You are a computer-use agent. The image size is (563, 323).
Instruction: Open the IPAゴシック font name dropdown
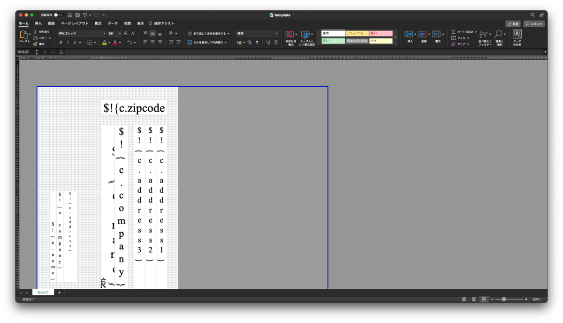click(x=104, y=34)
